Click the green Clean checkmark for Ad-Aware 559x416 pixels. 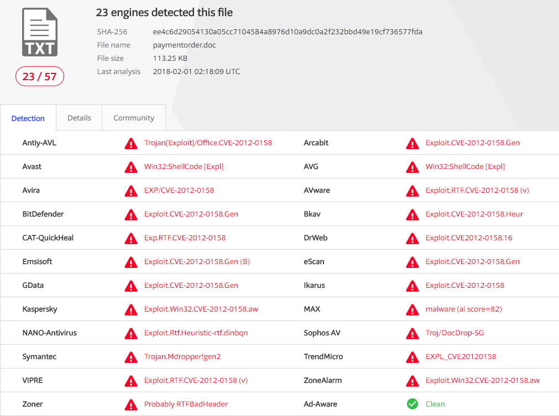click(412, 404)
